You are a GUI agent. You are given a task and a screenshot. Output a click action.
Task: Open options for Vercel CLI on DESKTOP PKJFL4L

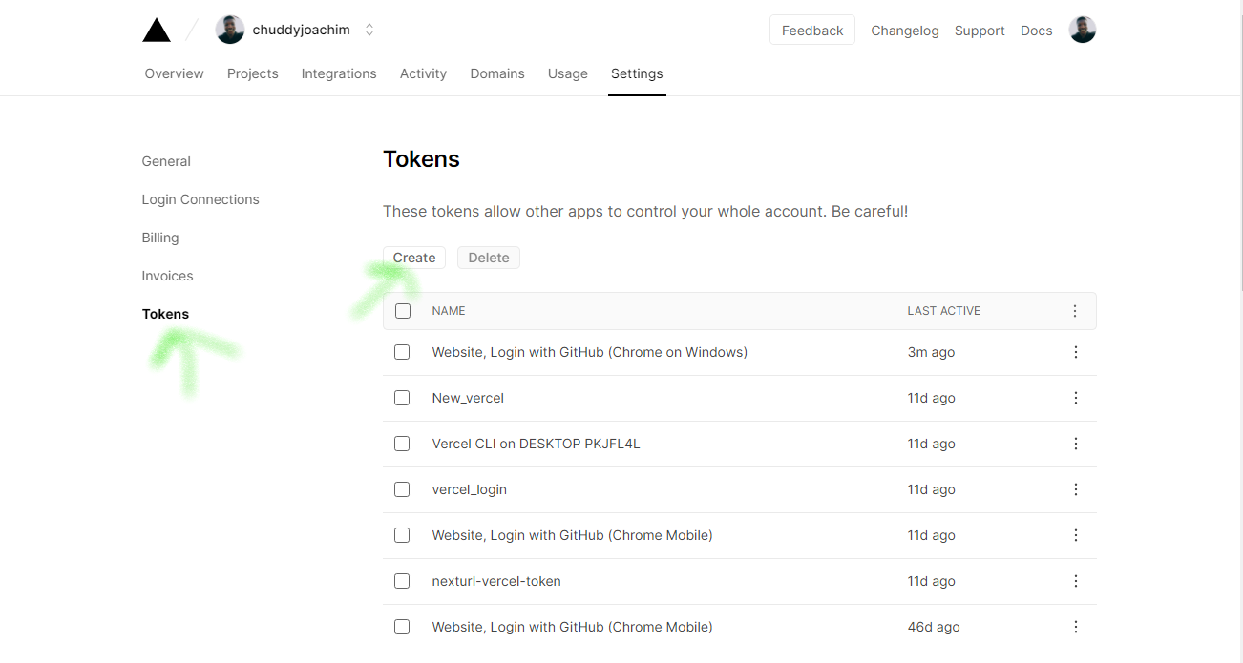pos(1076,444)
